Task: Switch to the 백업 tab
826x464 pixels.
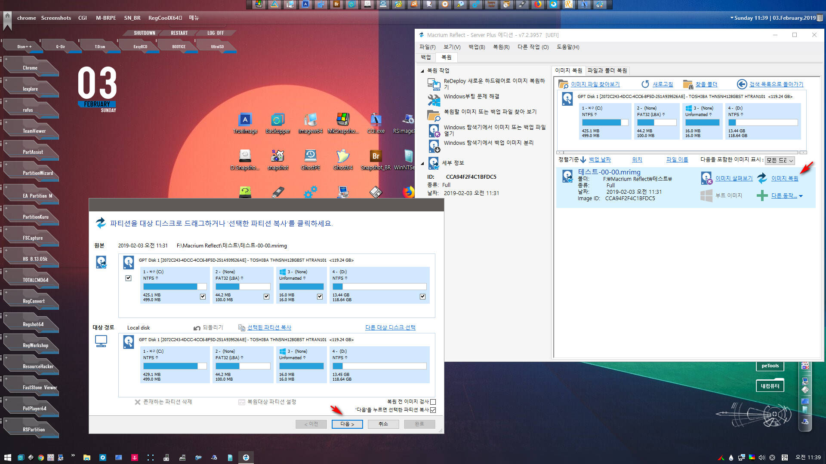Action: 425,57
